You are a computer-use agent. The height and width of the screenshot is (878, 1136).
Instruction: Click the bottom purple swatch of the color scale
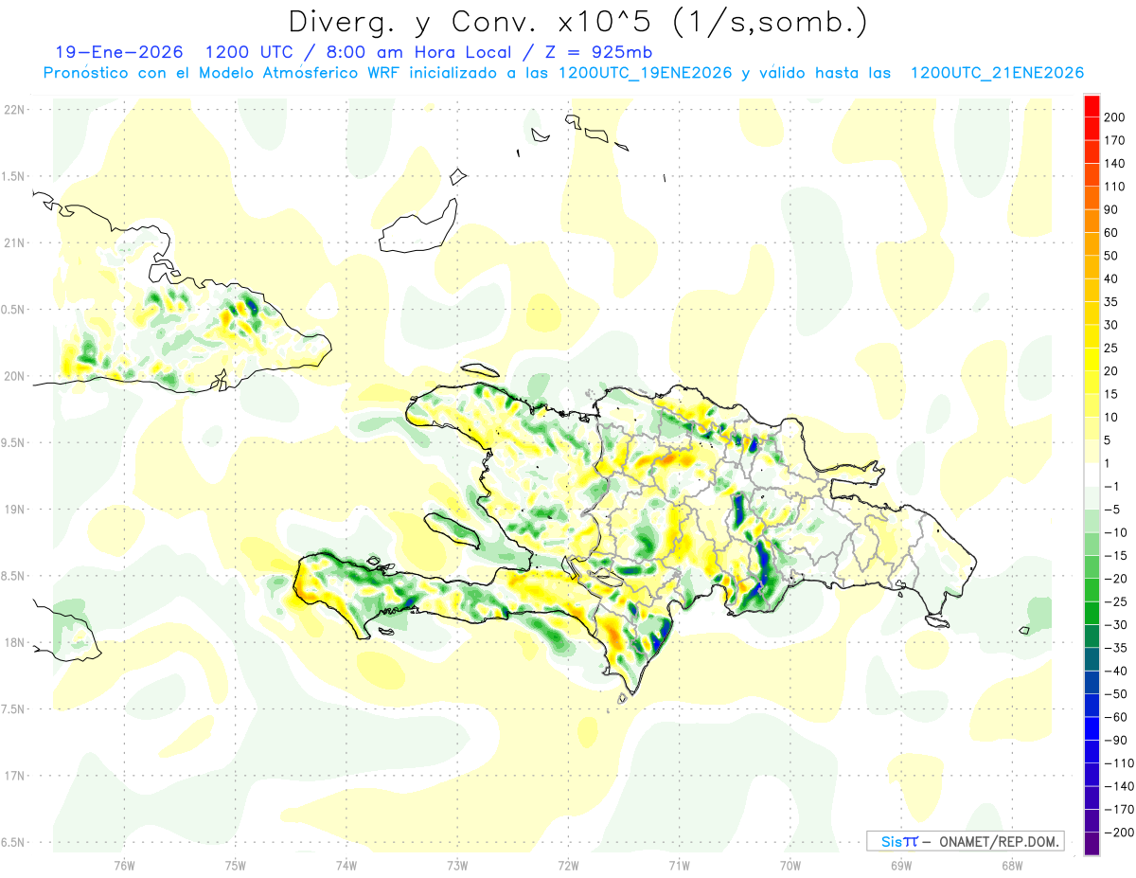coord(1092,844)
